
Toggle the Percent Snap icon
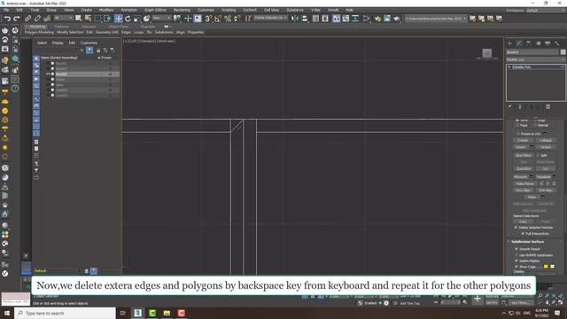[x=228, y=18]
